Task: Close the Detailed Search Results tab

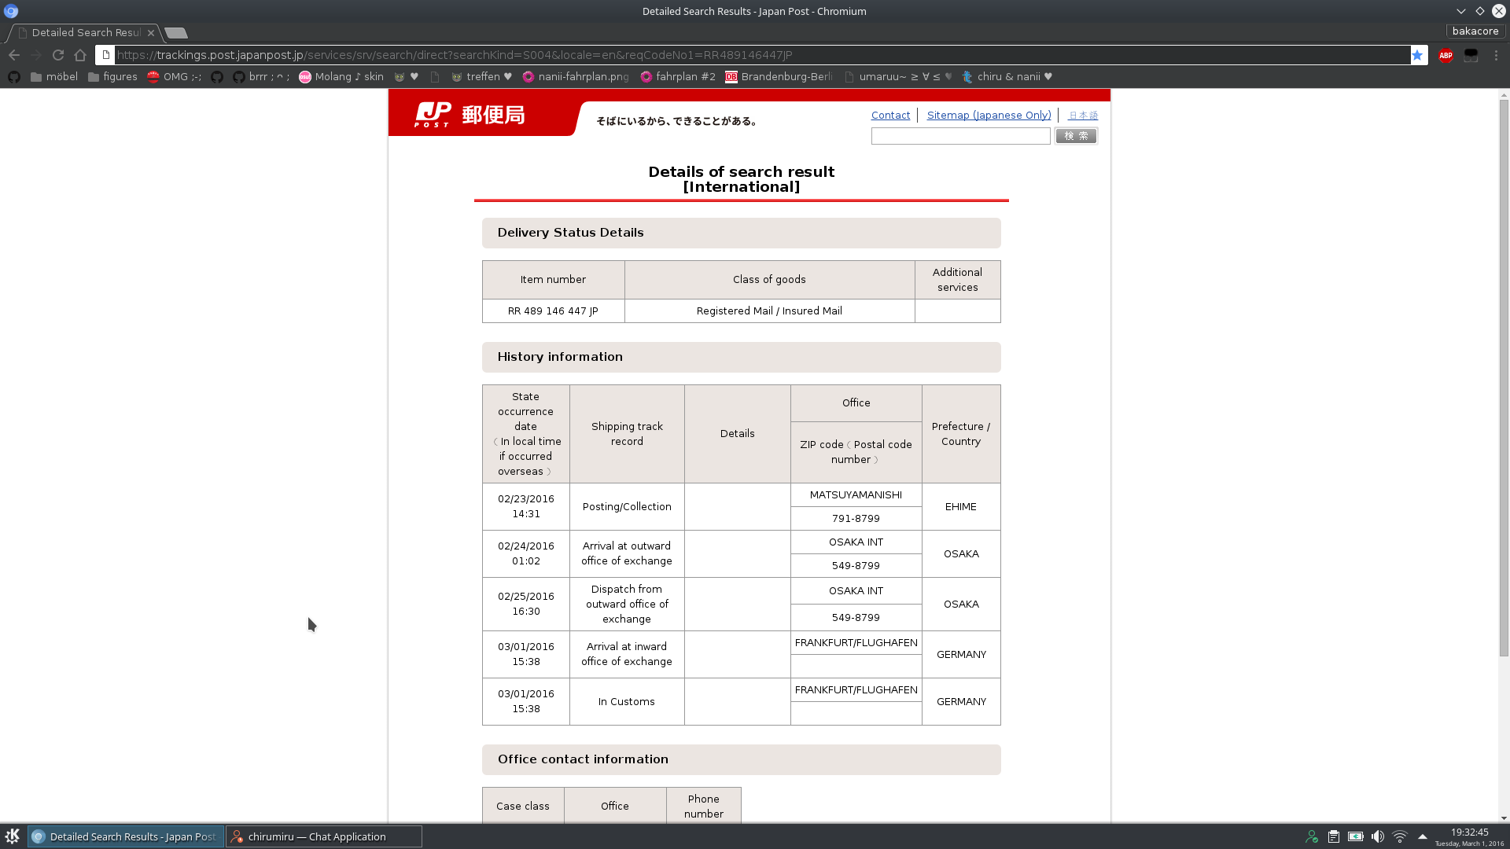Action: [151, 33]
